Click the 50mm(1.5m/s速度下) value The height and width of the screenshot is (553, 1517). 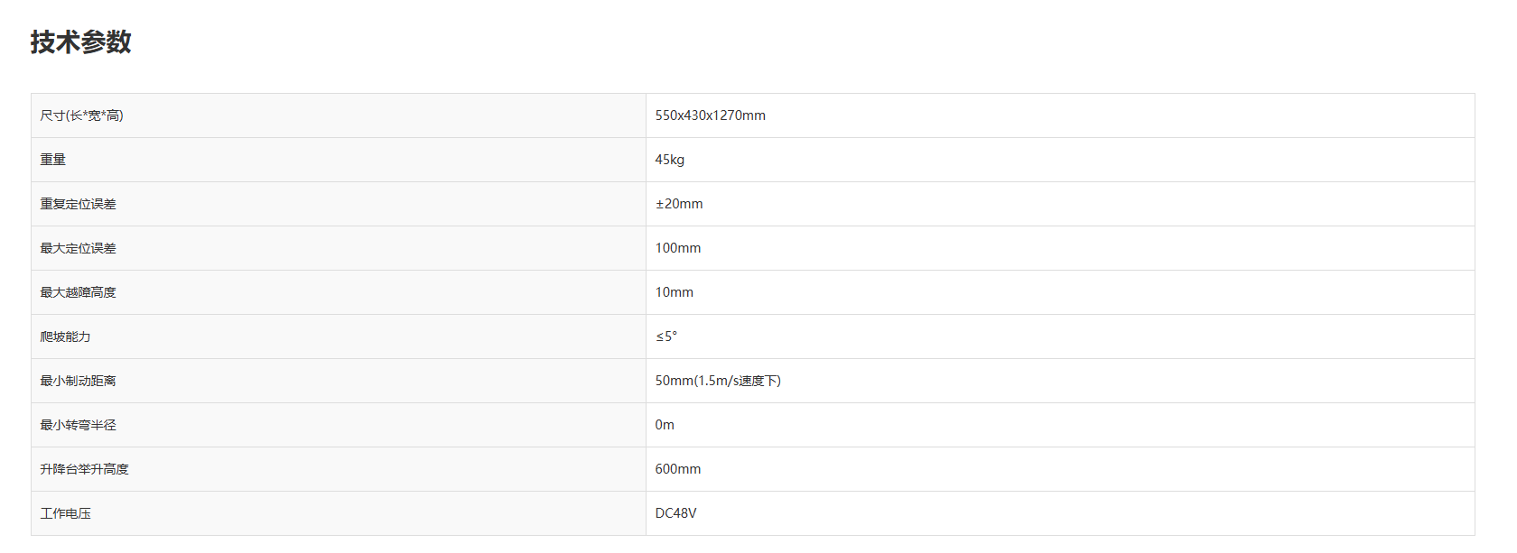tap(718, 381)
